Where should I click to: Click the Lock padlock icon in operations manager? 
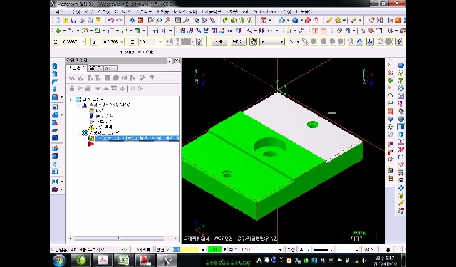[72, 88]
